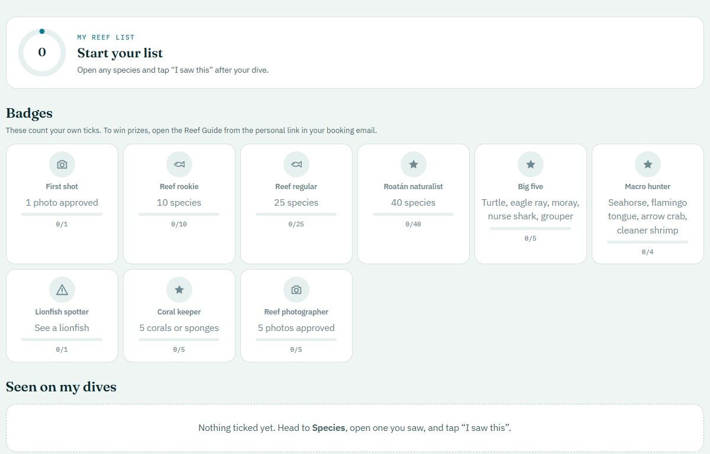Click the Lionfish spotter warning icon

(62, 290)
